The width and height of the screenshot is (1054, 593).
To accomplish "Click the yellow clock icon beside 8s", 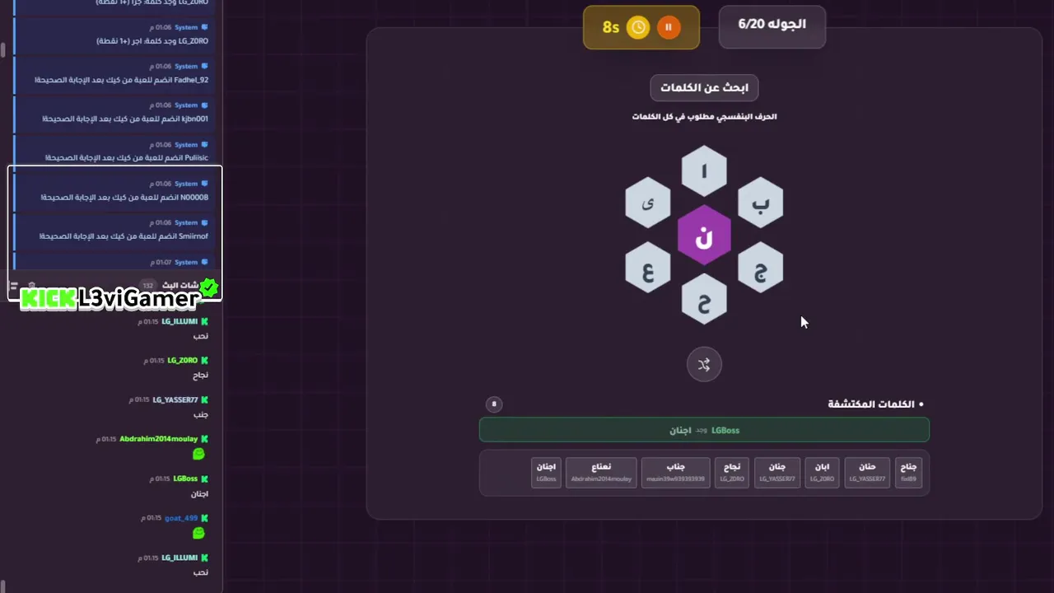I will [x=638, y=27].
